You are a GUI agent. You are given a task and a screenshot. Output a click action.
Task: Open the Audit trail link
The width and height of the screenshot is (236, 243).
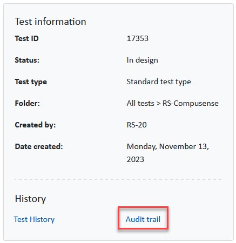143,219
